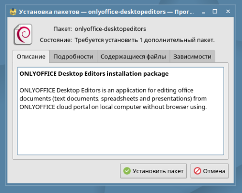242x193 pixels.
Task: Click the Состояние status message text
Action: pos(145,40)
